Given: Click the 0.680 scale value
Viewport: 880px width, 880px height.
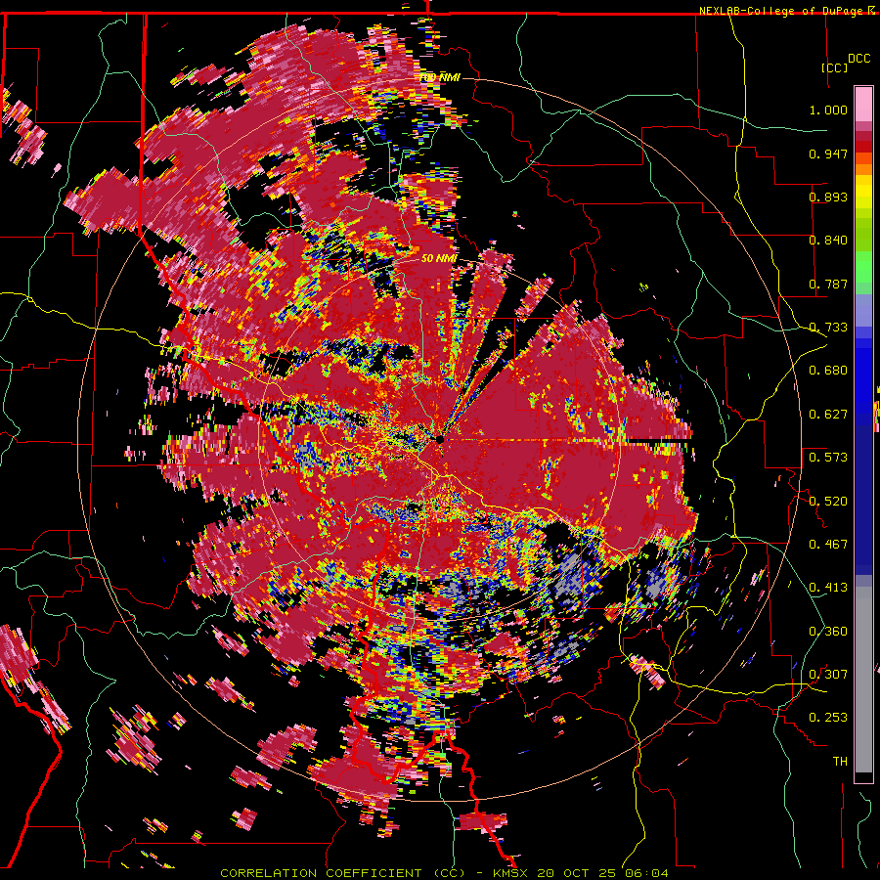Looking at the screenshot, I should click(x=828, y=371).
